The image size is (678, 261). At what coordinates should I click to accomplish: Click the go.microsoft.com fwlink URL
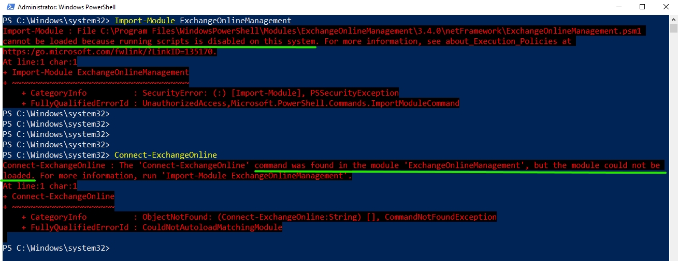(110, 52)
